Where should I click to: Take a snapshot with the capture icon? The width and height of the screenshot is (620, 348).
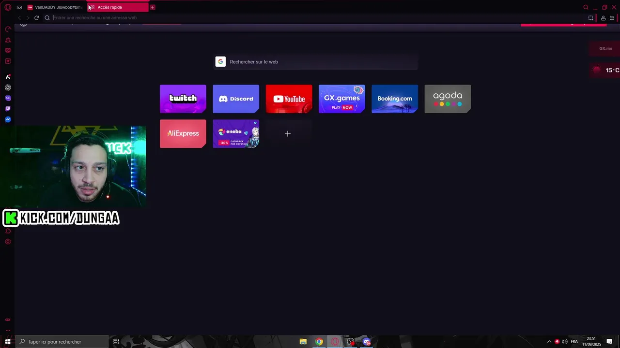click(591, 18)
